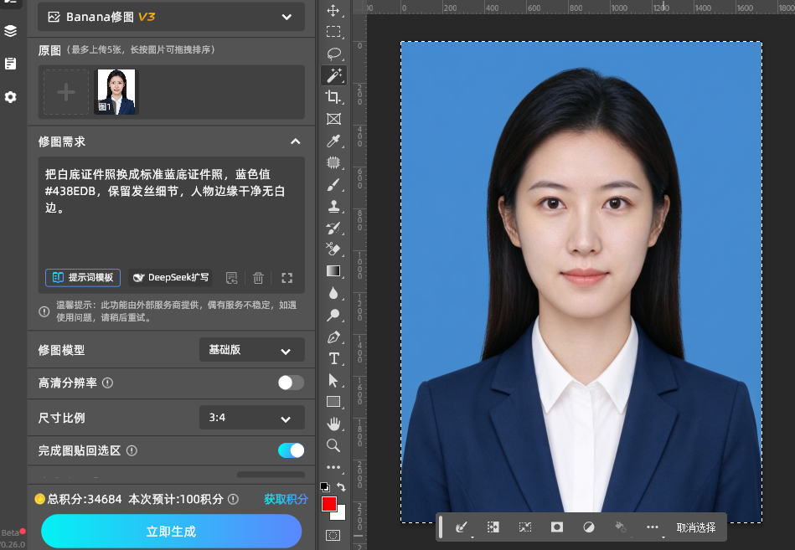Expand the prompt box to fullscreen
Image resolution: width=795 pixels, height=550 pixels.
click(x=287, y=278)
